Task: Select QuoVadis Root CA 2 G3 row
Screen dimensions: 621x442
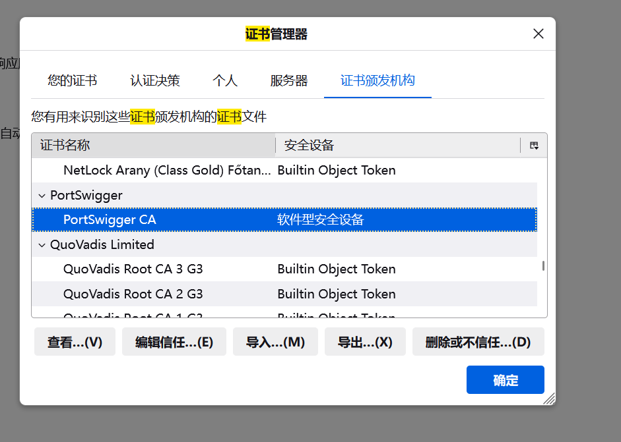Action: [284, 294]
